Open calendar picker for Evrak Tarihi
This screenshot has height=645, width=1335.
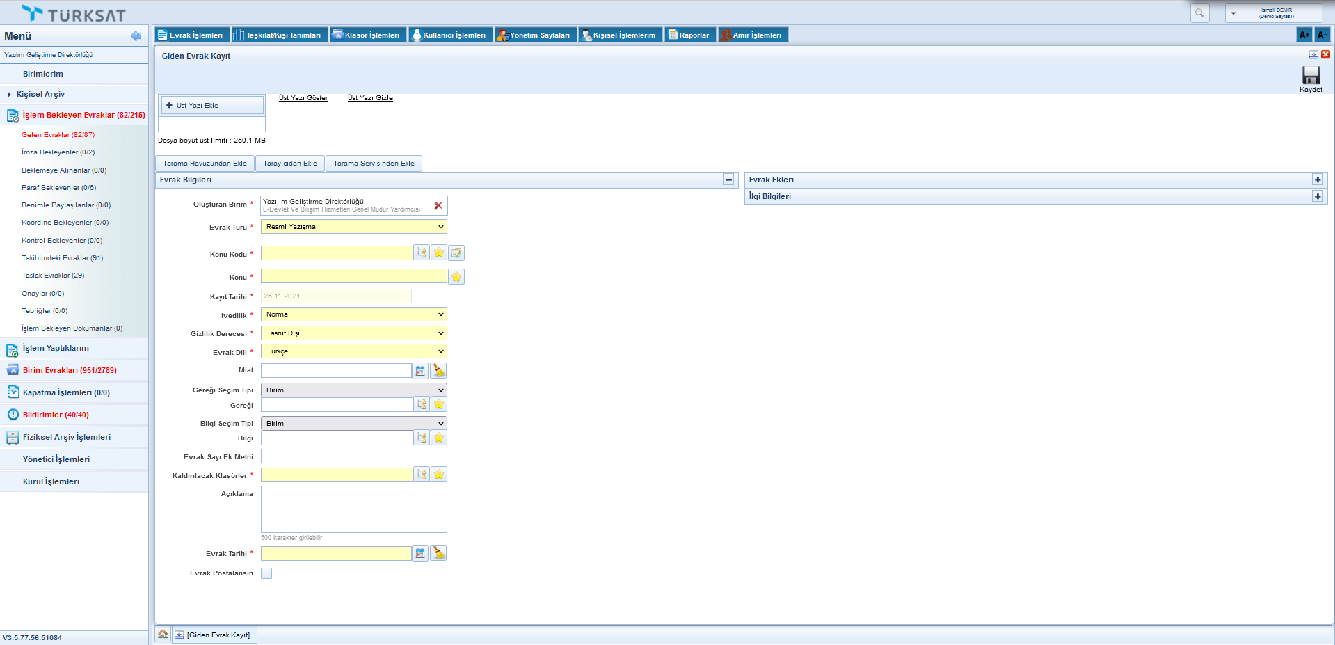coord(420,553)
